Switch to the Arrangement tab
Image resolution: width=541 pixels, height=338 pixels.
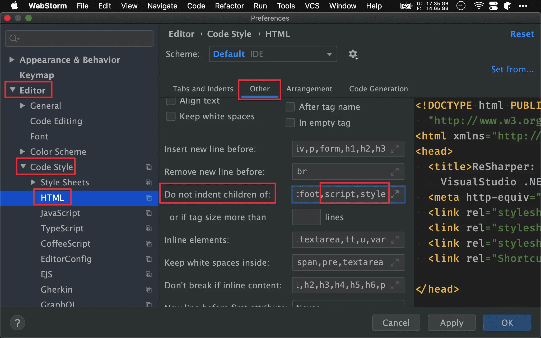[x=309, y=89]
